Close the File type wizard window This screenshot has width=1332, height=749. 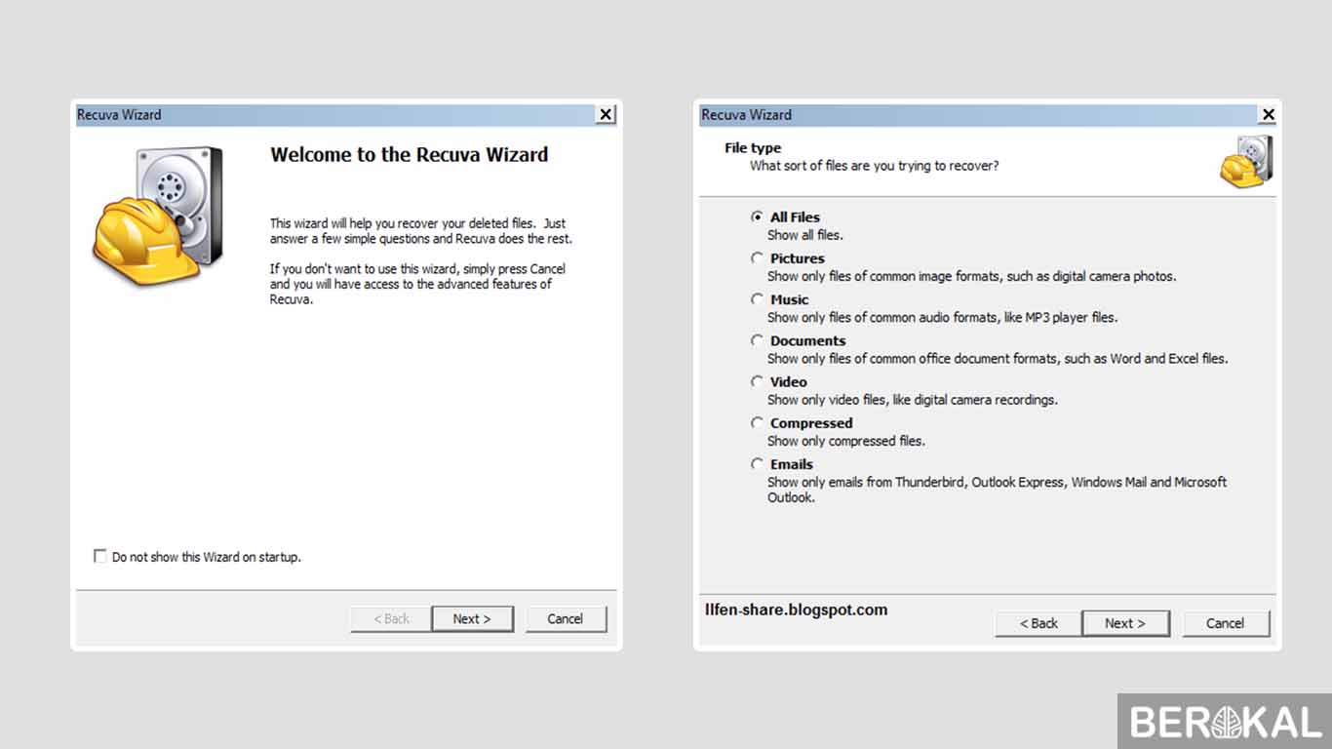coord(1269,114)
